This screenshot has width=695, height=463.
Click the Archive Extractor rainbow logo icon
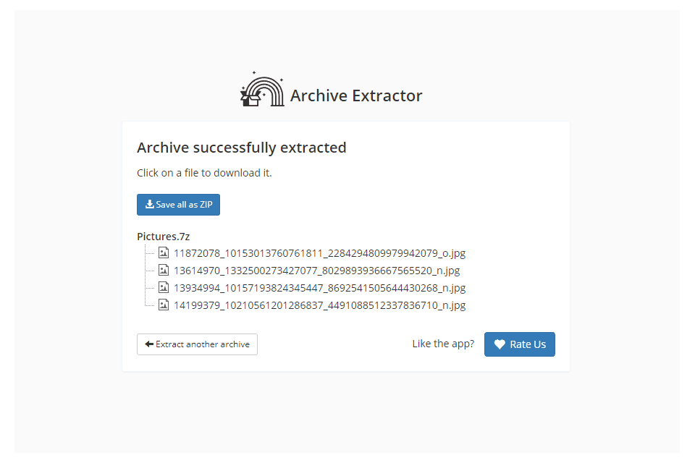click(x=262, y=90)
